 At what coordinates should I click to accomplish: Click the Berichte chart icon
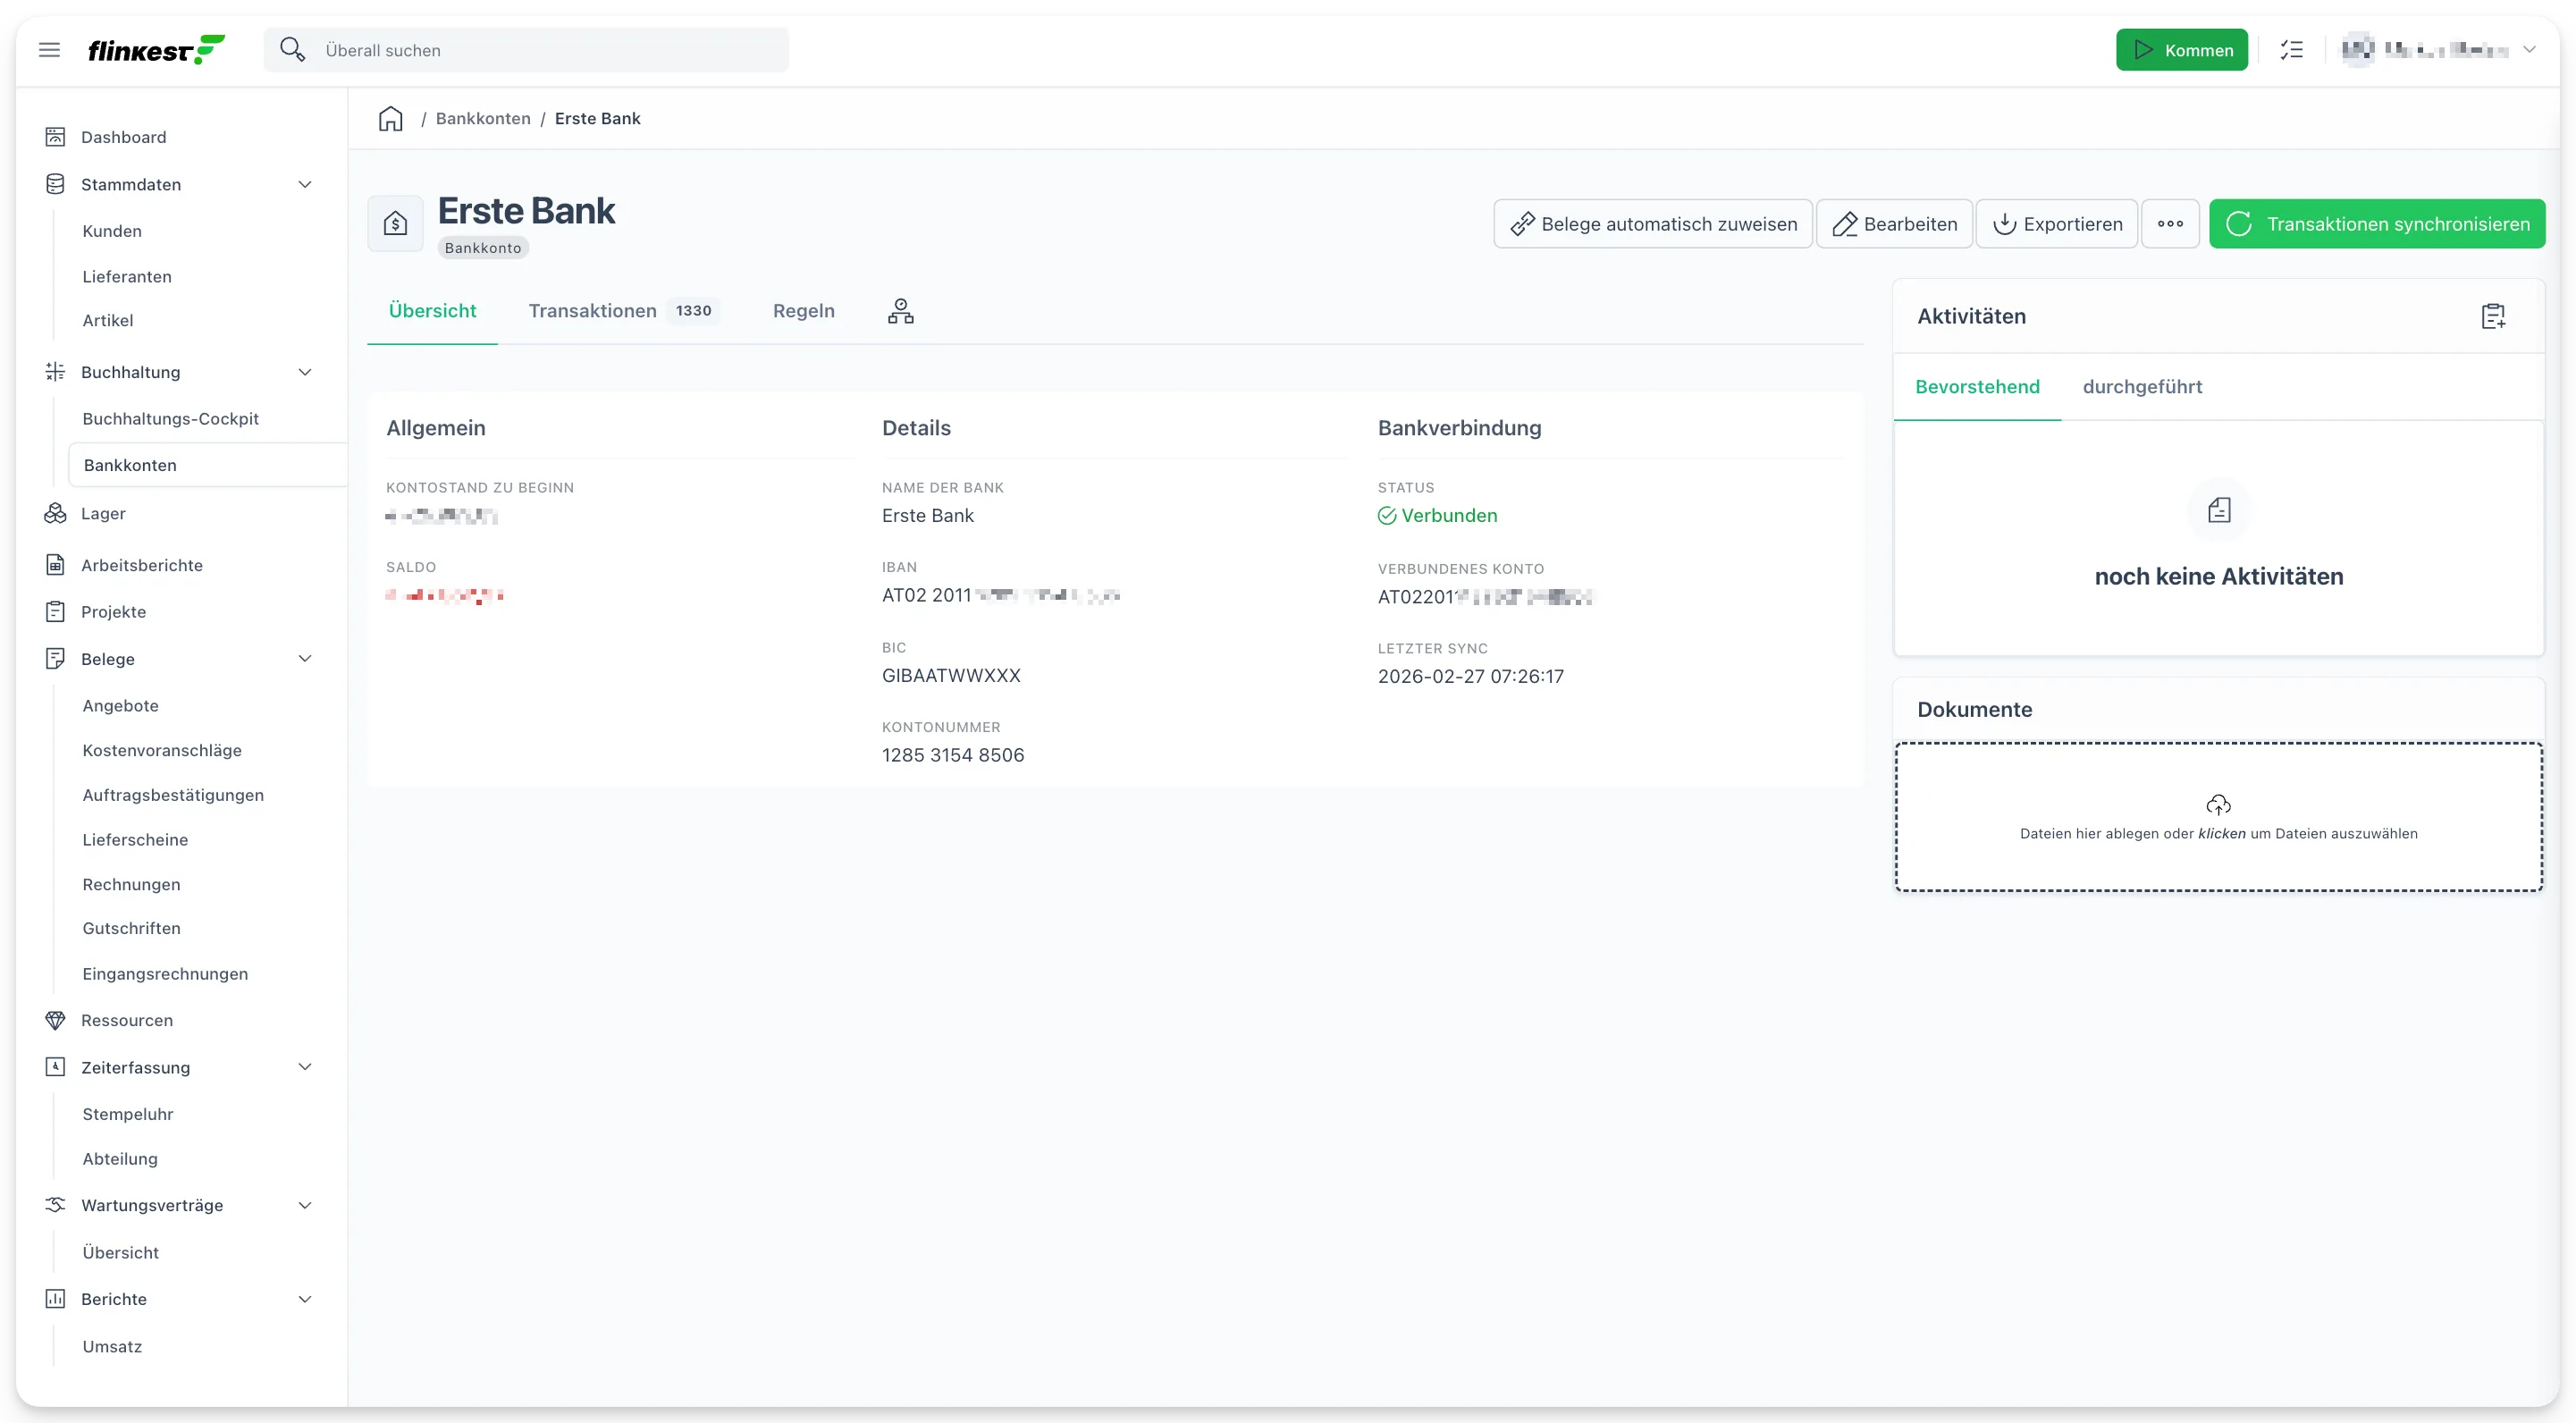pyautogui.click(x=55, y=1299)
